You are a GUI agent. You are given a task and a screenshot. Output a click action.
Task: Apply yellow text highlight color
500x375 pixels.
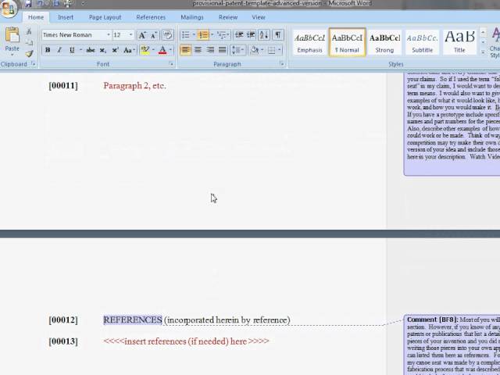(x=145, y=50)
